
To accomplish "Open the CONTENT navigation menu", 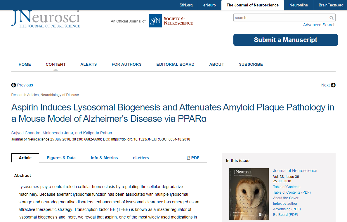I will [x=55, y=64].
